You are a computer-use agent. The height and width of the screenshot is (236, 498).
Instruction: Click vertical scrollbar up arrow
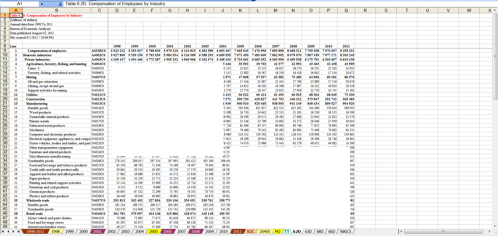pos(495,10)
